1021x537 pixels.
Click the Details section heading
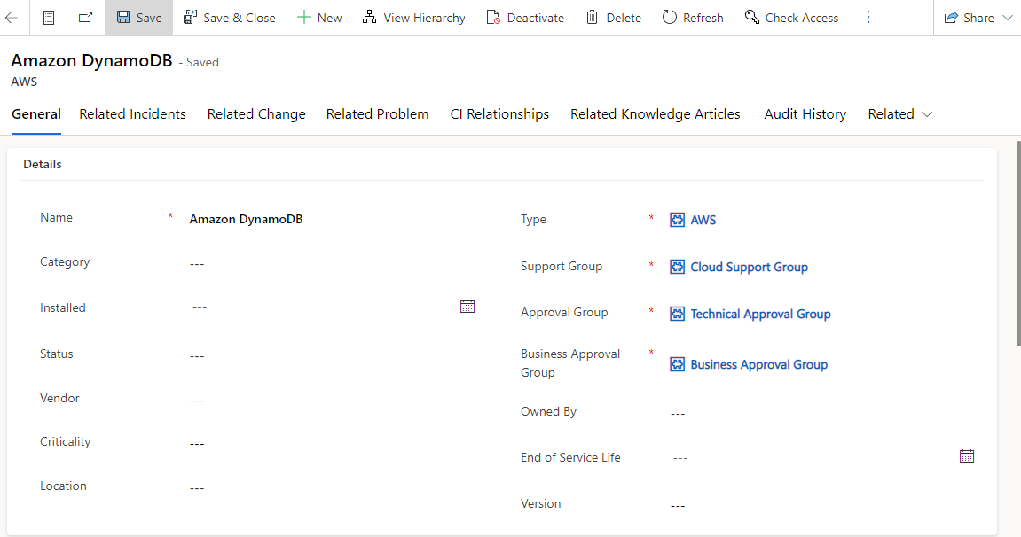click(x=43, y=165)
